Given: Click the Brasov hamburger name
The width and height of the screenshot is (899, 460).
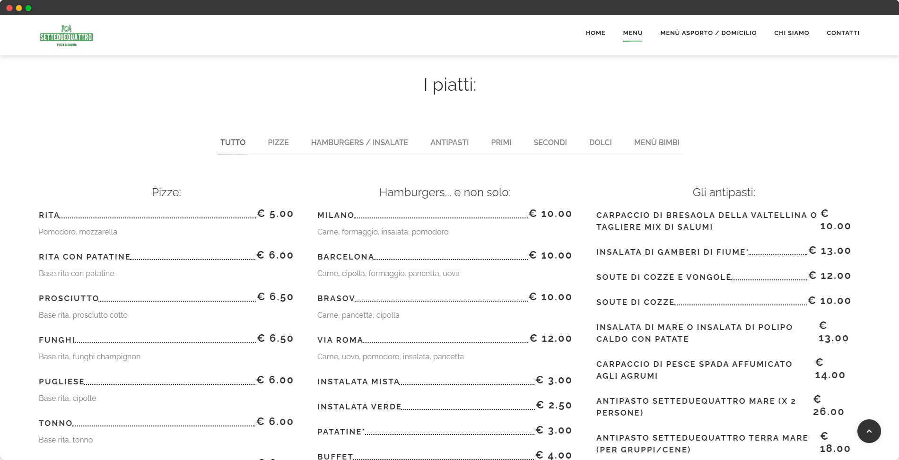Looking at the screenshot, I should 336,298.
